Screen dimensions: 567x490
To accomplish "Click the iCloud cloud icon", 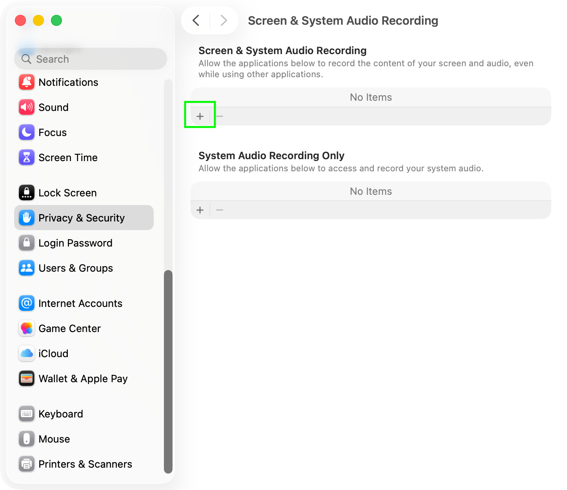I will pos(27,354).
